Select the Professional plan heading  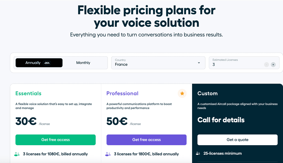click(x=122, y=94)
